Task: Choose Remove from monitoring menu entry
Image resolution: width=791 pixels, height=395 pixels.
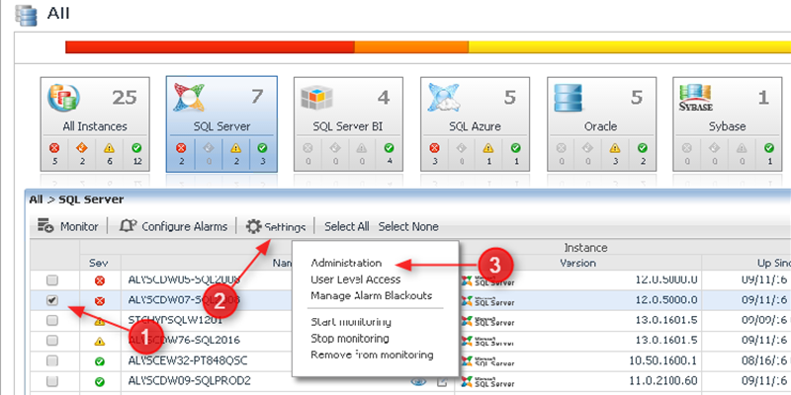Action: click(372, 355)
